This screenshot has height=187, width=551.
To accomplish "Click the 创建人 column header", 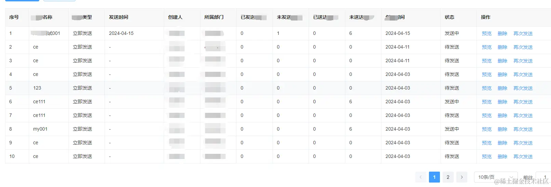I will [175, 17].
